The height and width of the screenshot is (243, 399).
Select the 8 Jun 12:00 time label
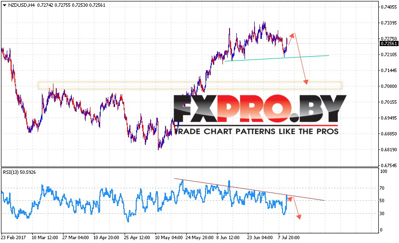pos(228,238)
